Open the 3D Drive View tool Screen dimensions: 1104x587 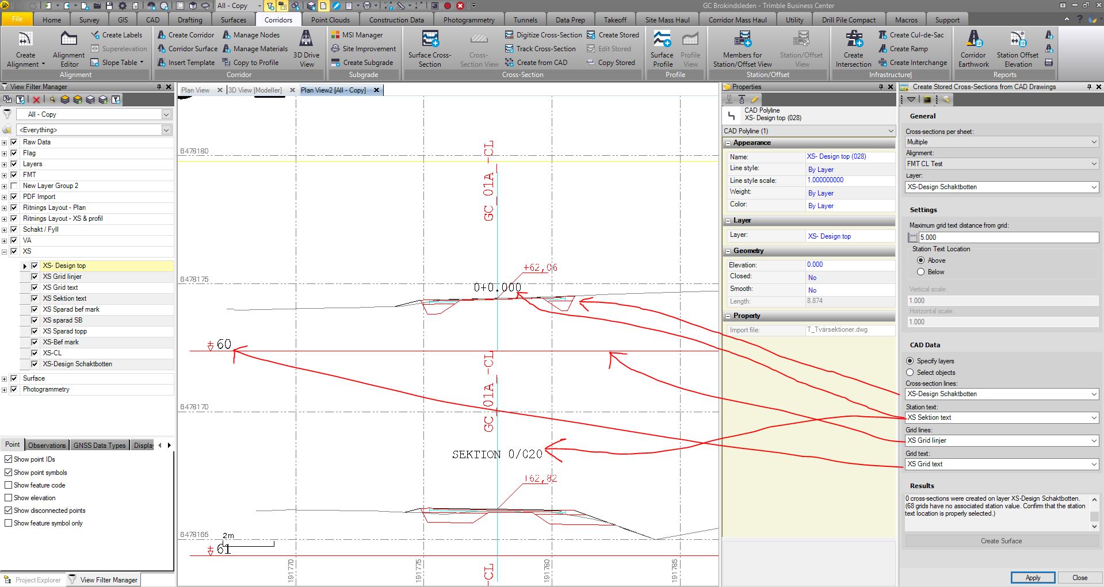(307, 48)
